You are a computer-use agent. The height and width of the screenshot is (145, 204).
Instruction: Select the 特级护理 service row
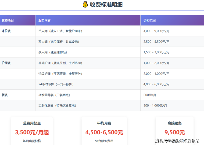pos(60,74)
